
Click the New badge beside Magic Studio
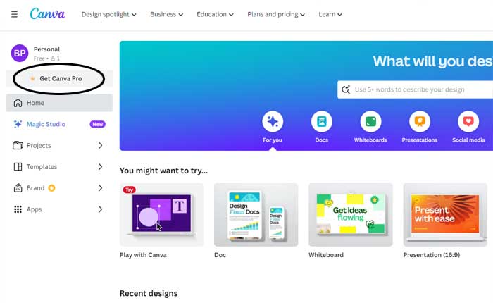coord(97,124)
